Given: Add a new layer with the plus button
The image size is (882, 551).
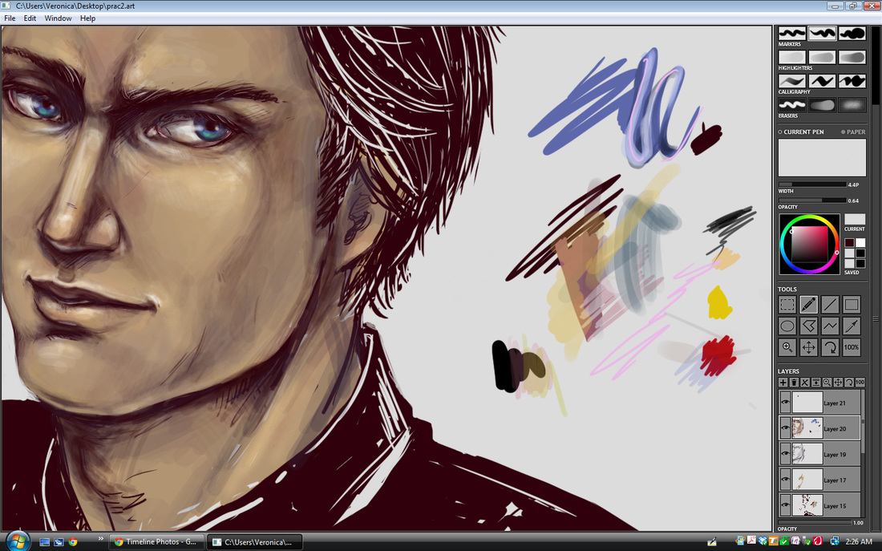Looking at the screenshot, I should tap(783, 383).
